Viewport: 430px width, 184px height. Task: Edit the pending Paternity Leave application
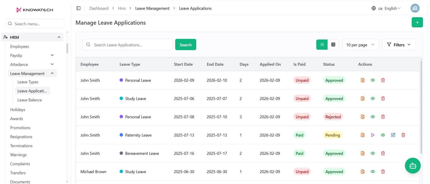pyautogui.click(x=393, y=135)
